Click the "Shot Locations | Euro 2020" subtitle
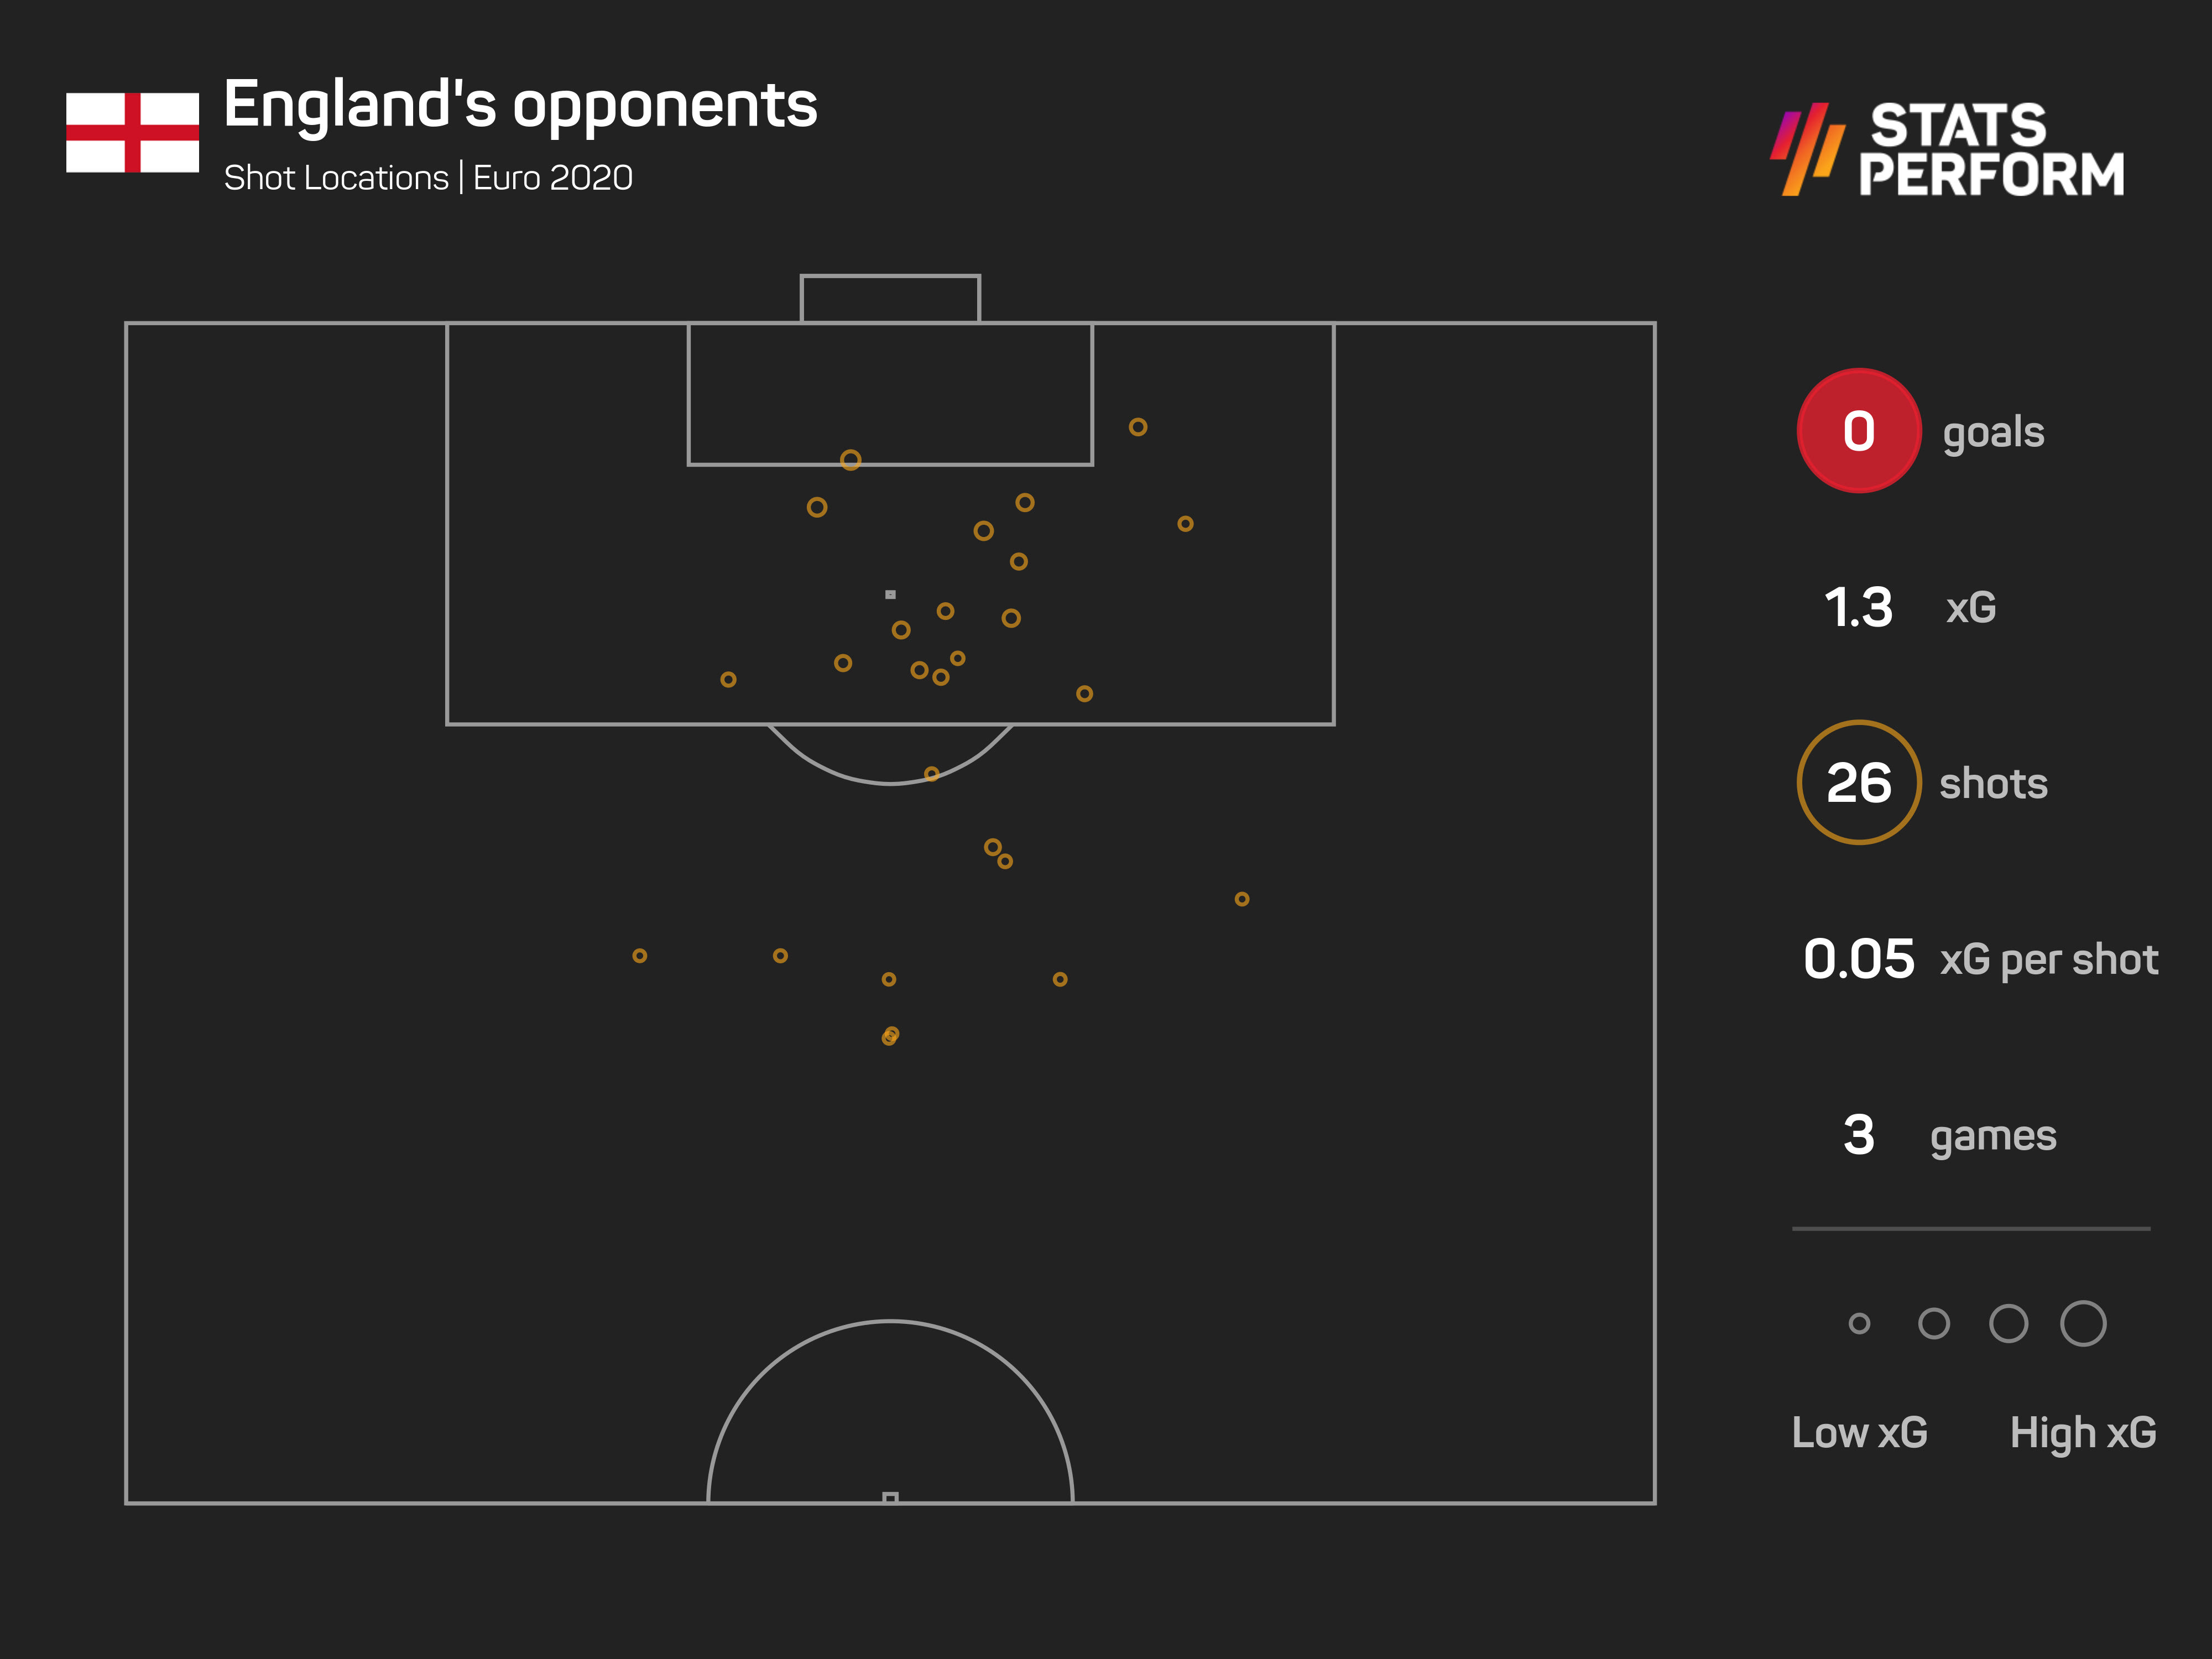The height and width of the screenshot is (1659, 2212). tap(428, 178)
